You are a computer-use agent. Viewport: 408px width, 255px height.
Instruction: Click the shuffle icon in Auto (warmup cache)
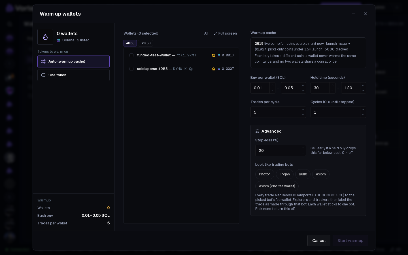43,61
